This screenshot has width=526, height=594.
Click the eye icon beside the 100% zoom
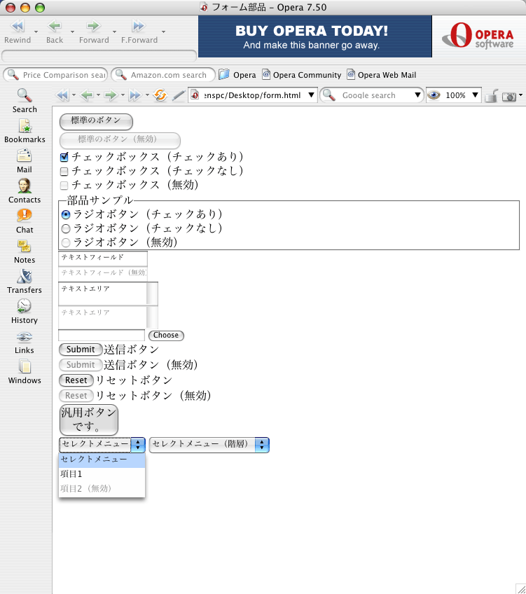pyautogui.click(x=434, y=95)
